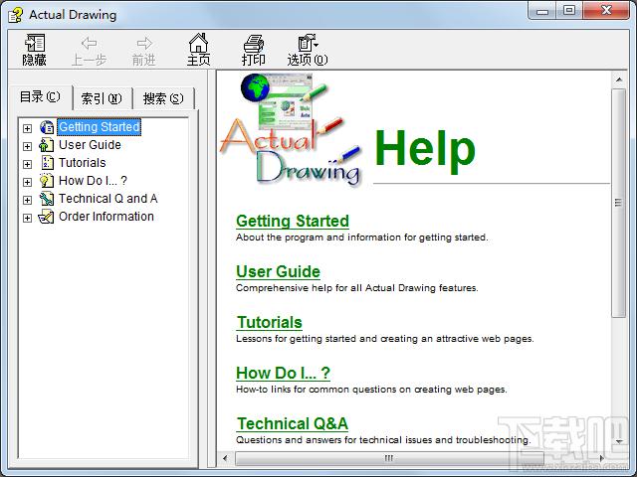
Task: Select Technical Q and A in contents tree
Action: coord(108,199)
